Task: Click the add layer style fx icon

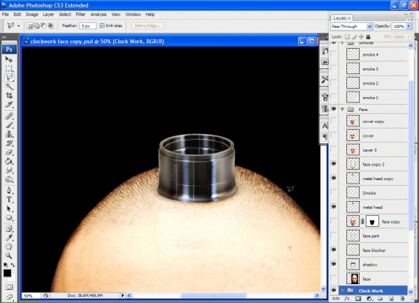Action: pos(347,298)
